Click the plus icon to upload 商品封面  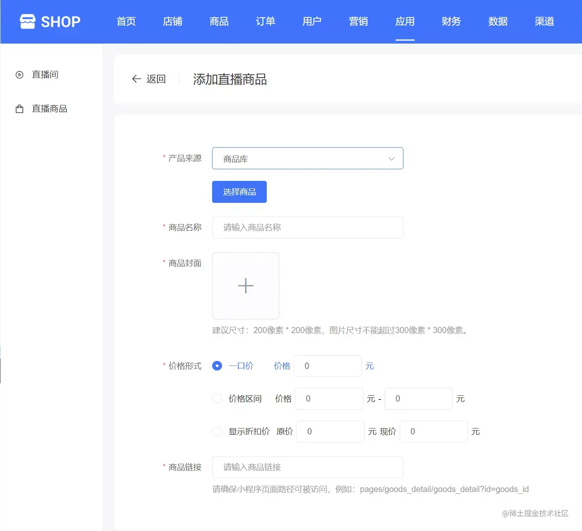click(x=246, y=286)
